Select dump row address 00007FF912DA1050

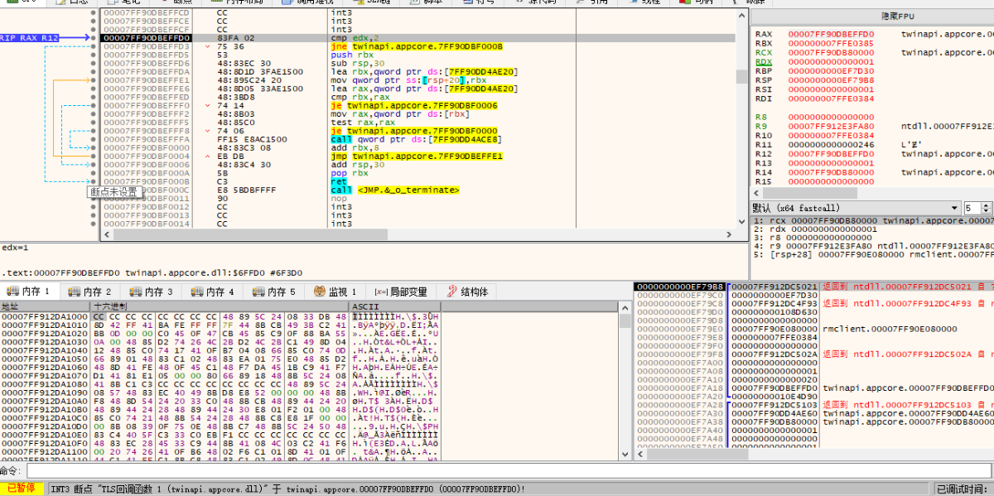point(45,359)
